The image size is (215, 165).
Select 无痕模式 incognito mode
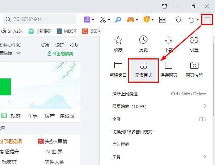pyautogui.click(x=144, y=70)
